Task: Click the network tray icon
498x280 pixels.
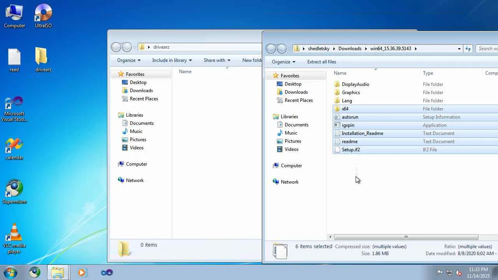Action: 449,273
